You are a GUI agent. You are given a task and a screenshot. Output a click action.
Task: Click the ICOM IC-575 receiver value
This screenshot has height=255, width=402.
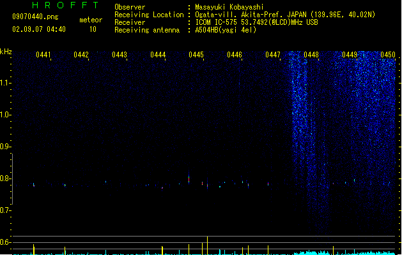256,22
